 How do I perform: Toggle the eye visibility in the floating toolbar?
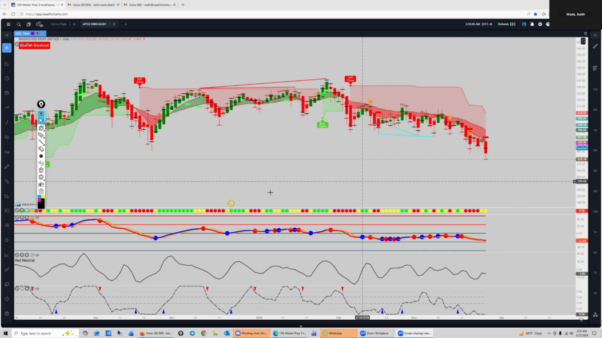click(x=41, y=113)
